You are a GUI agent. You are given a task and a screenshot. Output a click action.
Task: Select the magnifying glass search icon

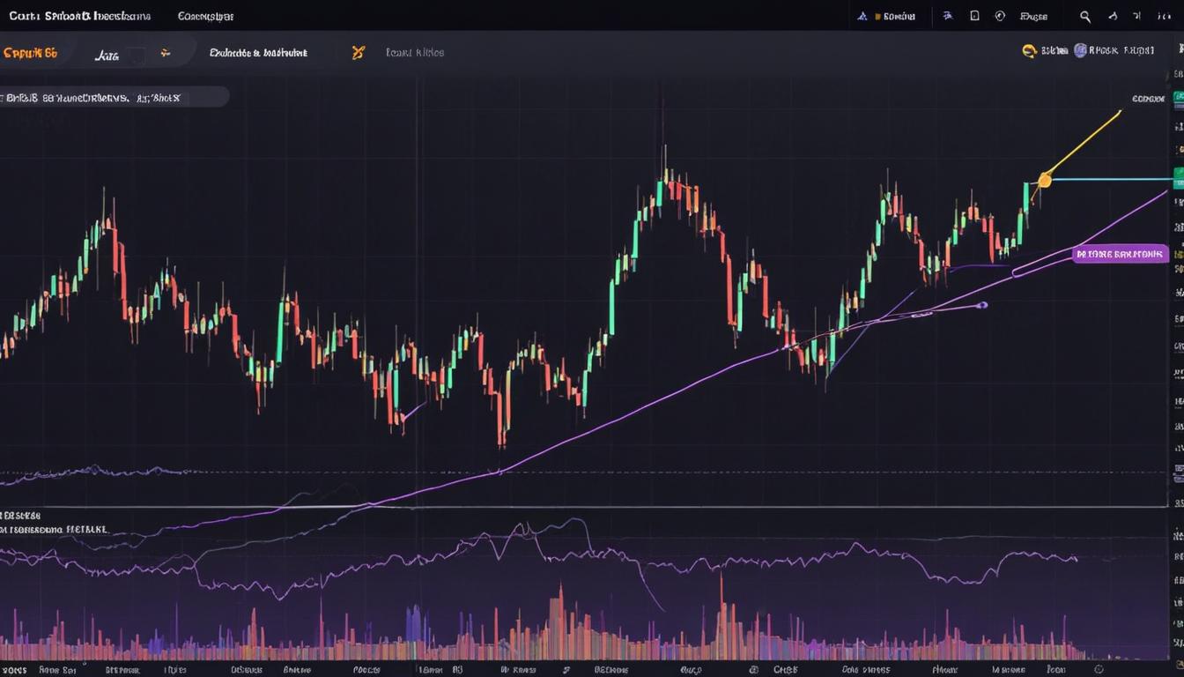point(1084,16)
